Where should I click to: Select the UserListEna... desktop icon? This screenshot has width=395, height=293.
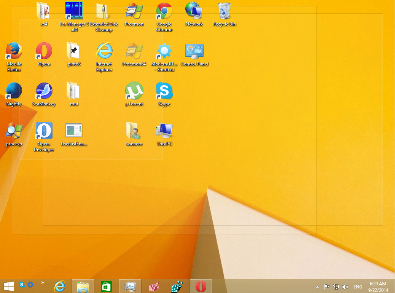[74, 134]
